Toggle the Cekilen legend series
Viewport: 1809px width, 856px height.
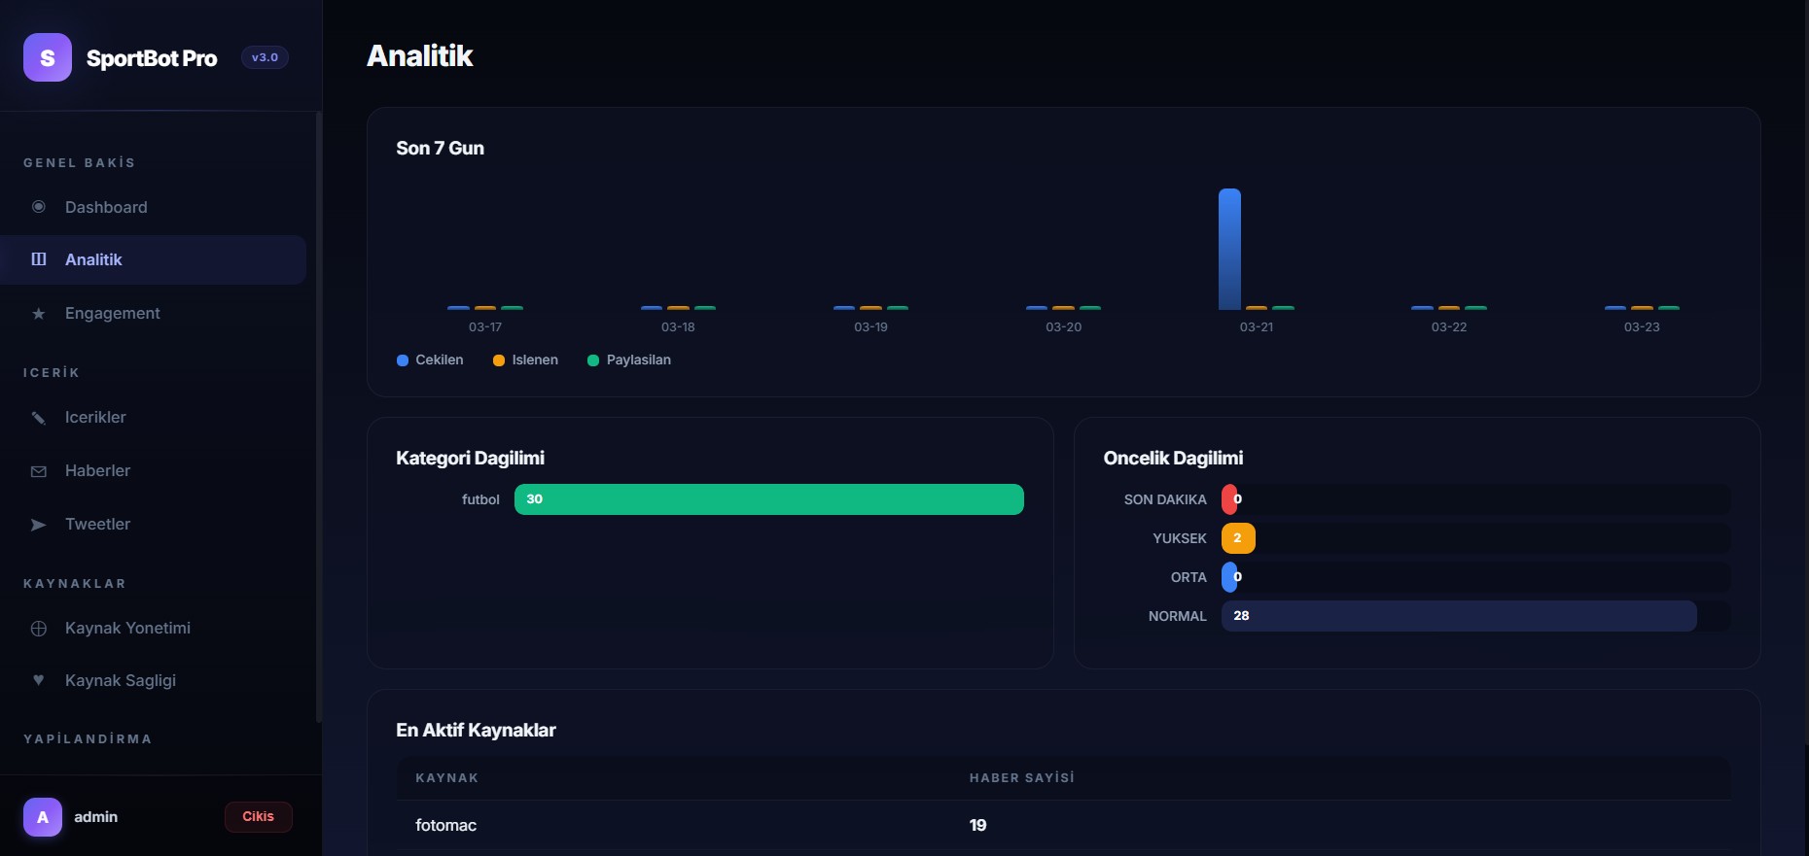point(430,360)
